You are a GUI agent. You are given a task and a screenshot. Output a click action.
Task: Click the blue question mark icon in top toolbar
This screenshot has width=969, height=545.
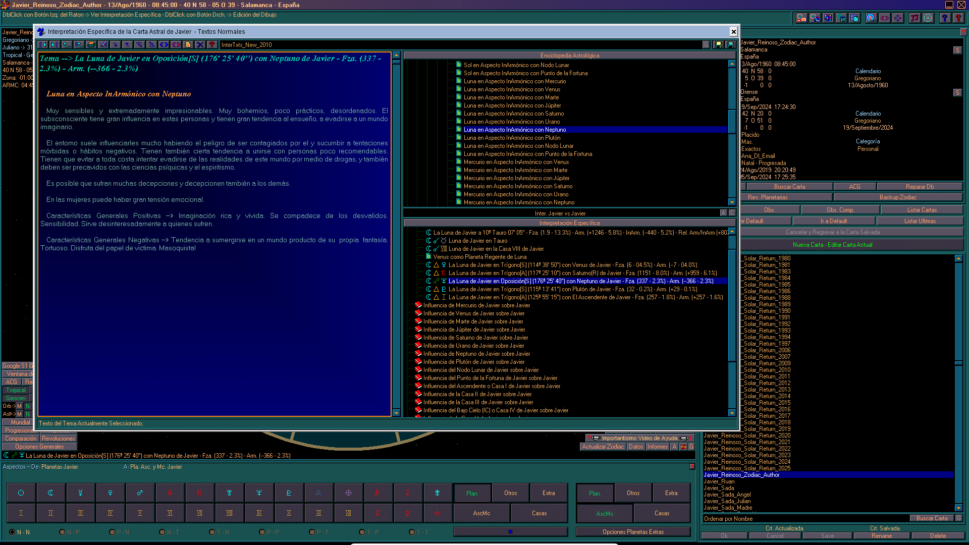pos(945,18)
